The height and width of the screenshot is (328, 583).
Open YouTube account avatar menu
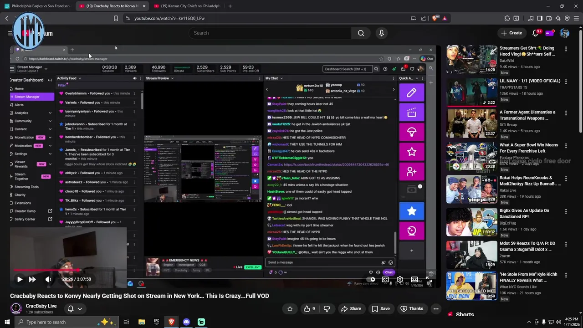coord(565,33)
